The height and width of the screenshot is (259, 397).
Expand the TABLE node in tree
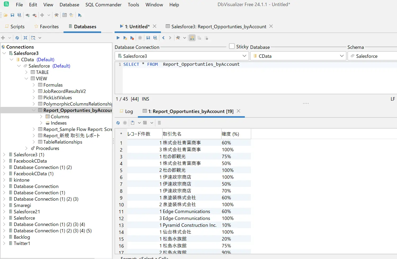(x=26, y=72)
